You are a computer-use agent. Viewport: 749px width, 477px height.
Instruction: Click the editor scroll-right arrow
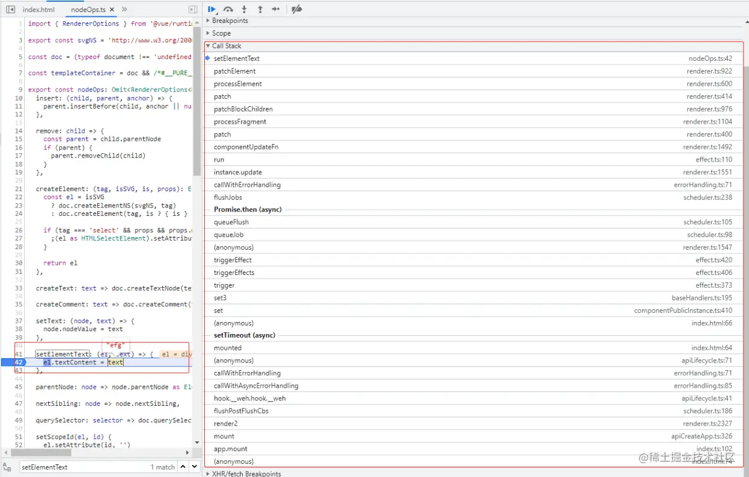pyautogui.click(x=187, y=452)
